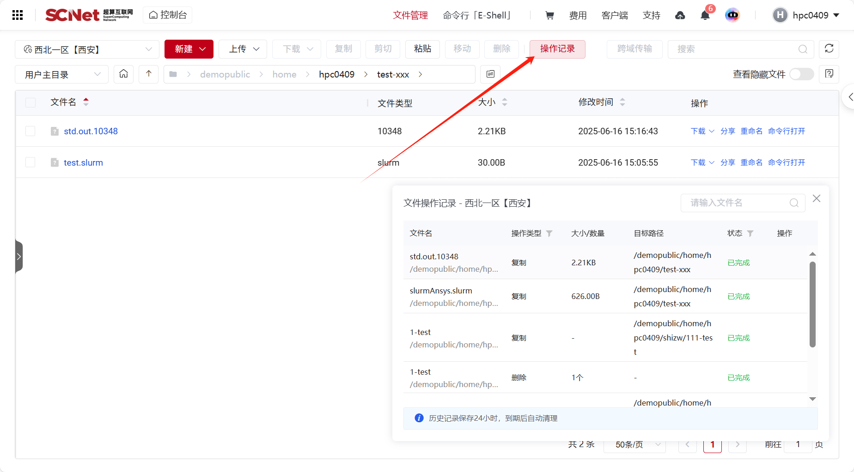The image size is (854, 472).
Task: Open the app grid launcher
Action: (x=18, y=15)
